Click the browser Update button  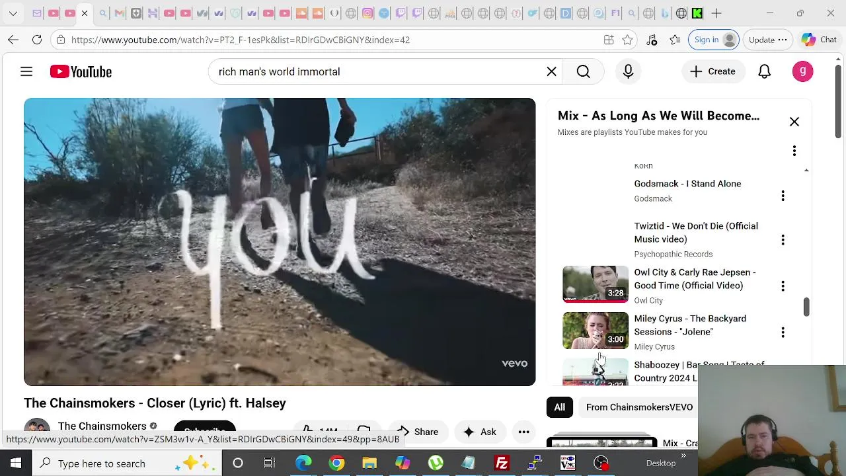click(767, 40)
